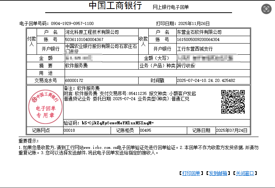Click the 关闭窗口 link

(245, 173)
